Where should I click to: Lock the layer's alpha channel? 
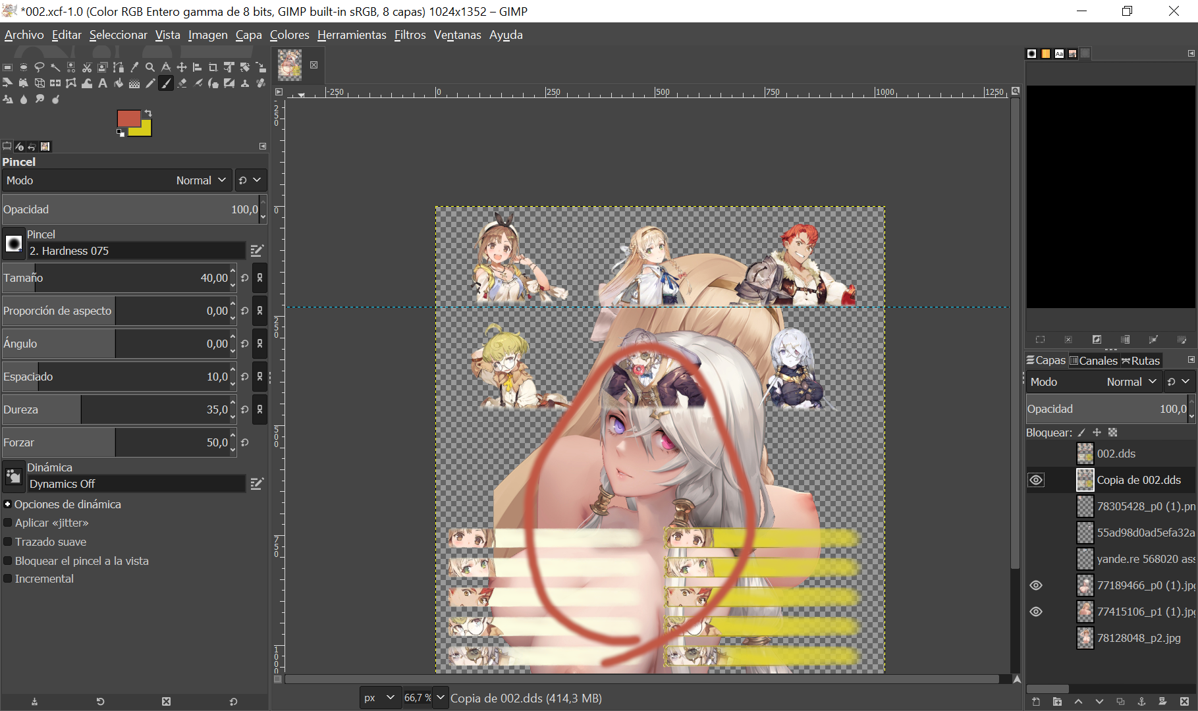[1113, 433]
